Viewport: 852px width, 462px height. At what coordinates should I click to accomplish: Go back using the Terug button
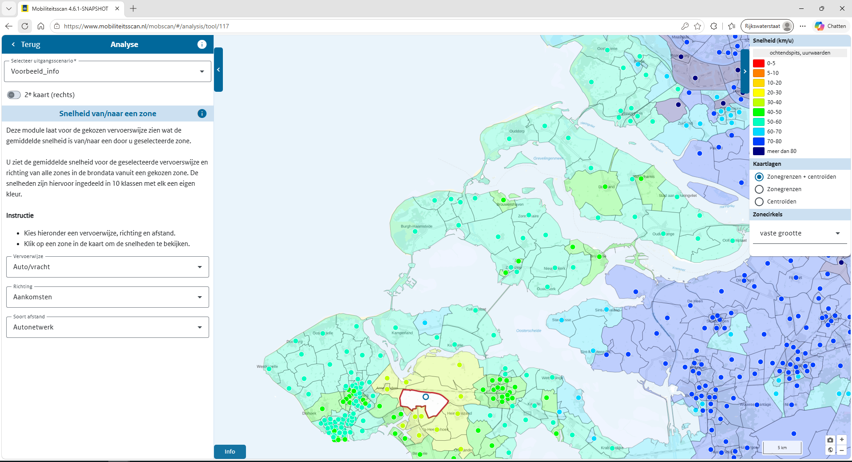click(26, 44)
